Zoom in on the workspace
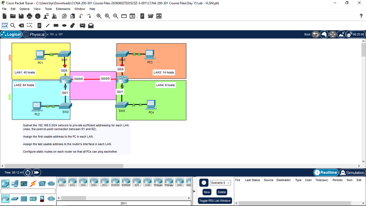This screenshot has width=366, height=206. click(x=99, y=16)
